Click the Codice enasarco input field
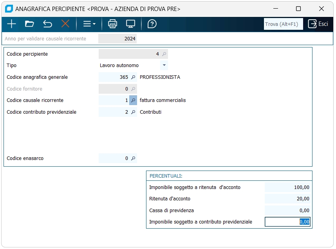 [114, 158]
